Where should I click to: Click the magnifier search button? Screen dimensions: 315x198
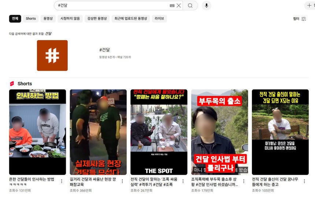pyautogui.click(x=190, y=5)
